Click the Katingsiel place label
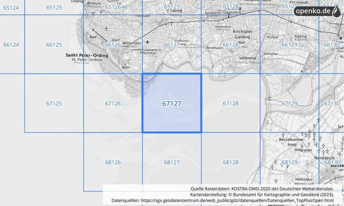Viewport: 344px width, 206px height. click(271, 54)
